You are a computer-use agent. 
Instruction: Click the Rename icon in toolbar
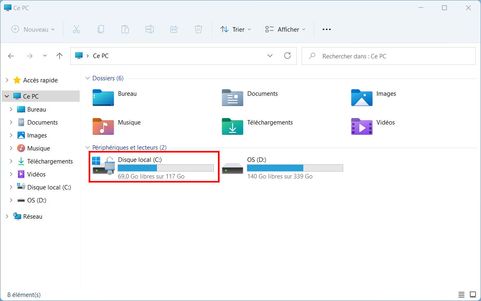150,29
